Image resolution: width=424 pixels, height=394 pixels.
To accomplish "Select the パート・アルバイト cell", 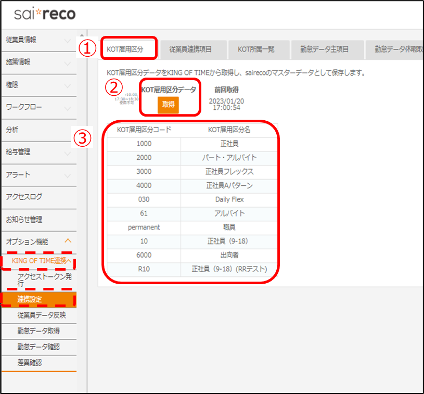I will 229,158.
